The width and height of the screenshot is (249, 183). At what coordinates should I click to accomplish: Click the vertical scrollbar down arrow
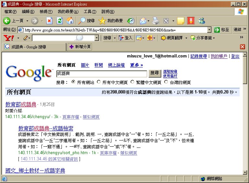click(245, 172)
